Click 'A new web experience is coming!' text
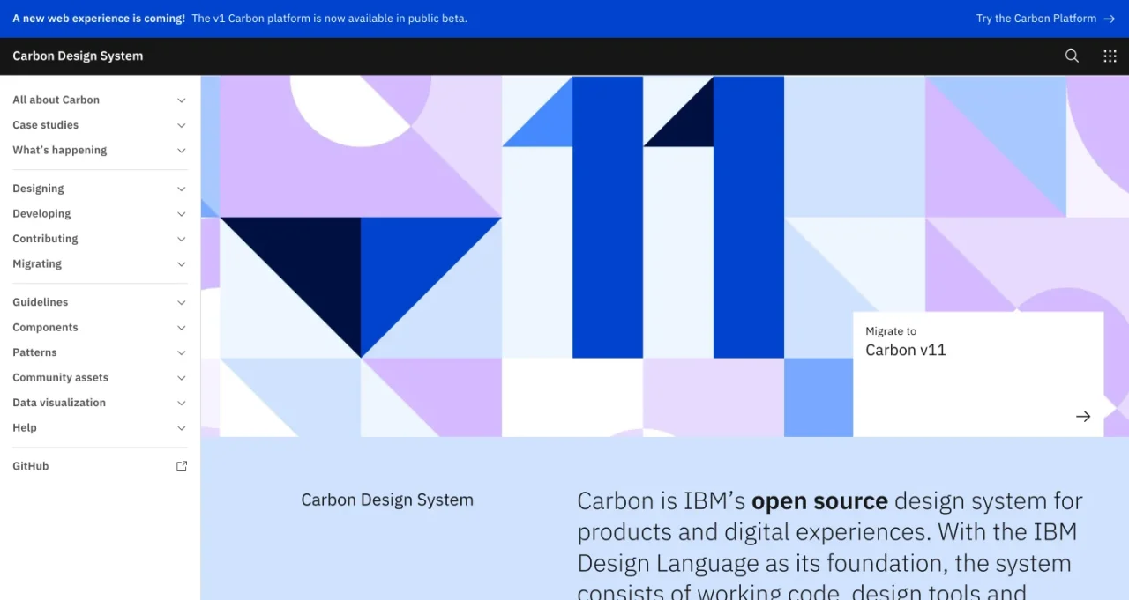Image resolution: width=1129 pixels, height=600 pixels. coord(99,19)
